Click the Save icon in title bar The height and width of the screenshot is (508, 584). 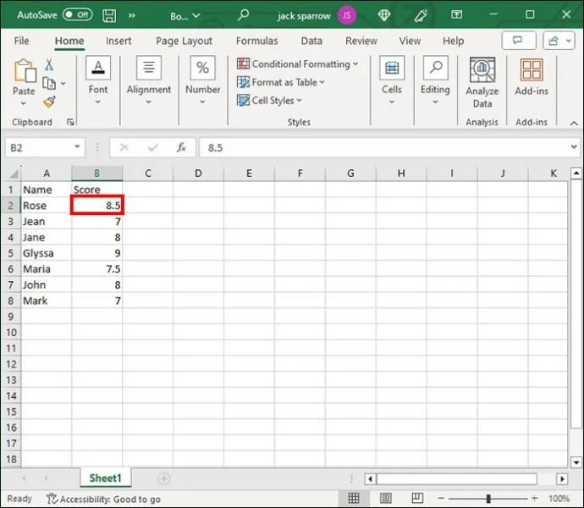(x=109, y=14)
